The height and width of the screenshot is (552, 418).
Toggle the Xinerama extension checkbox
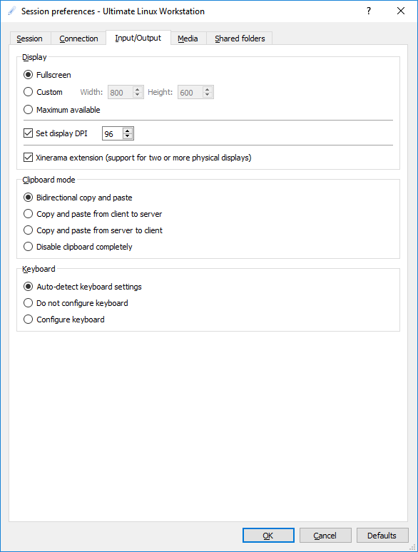pos(28,158)
